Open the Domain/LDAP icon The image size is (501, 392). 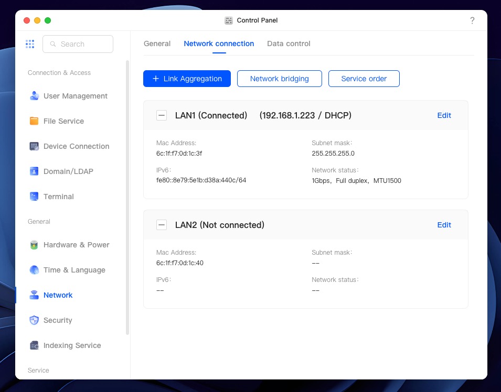[34, 171]
